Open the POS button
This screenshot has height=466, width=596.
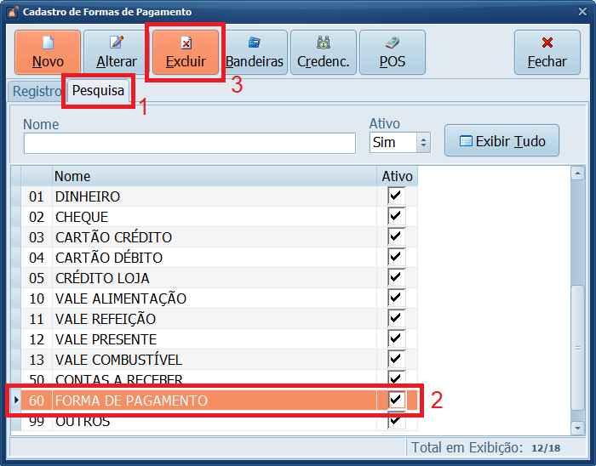[x=393, y=52]
